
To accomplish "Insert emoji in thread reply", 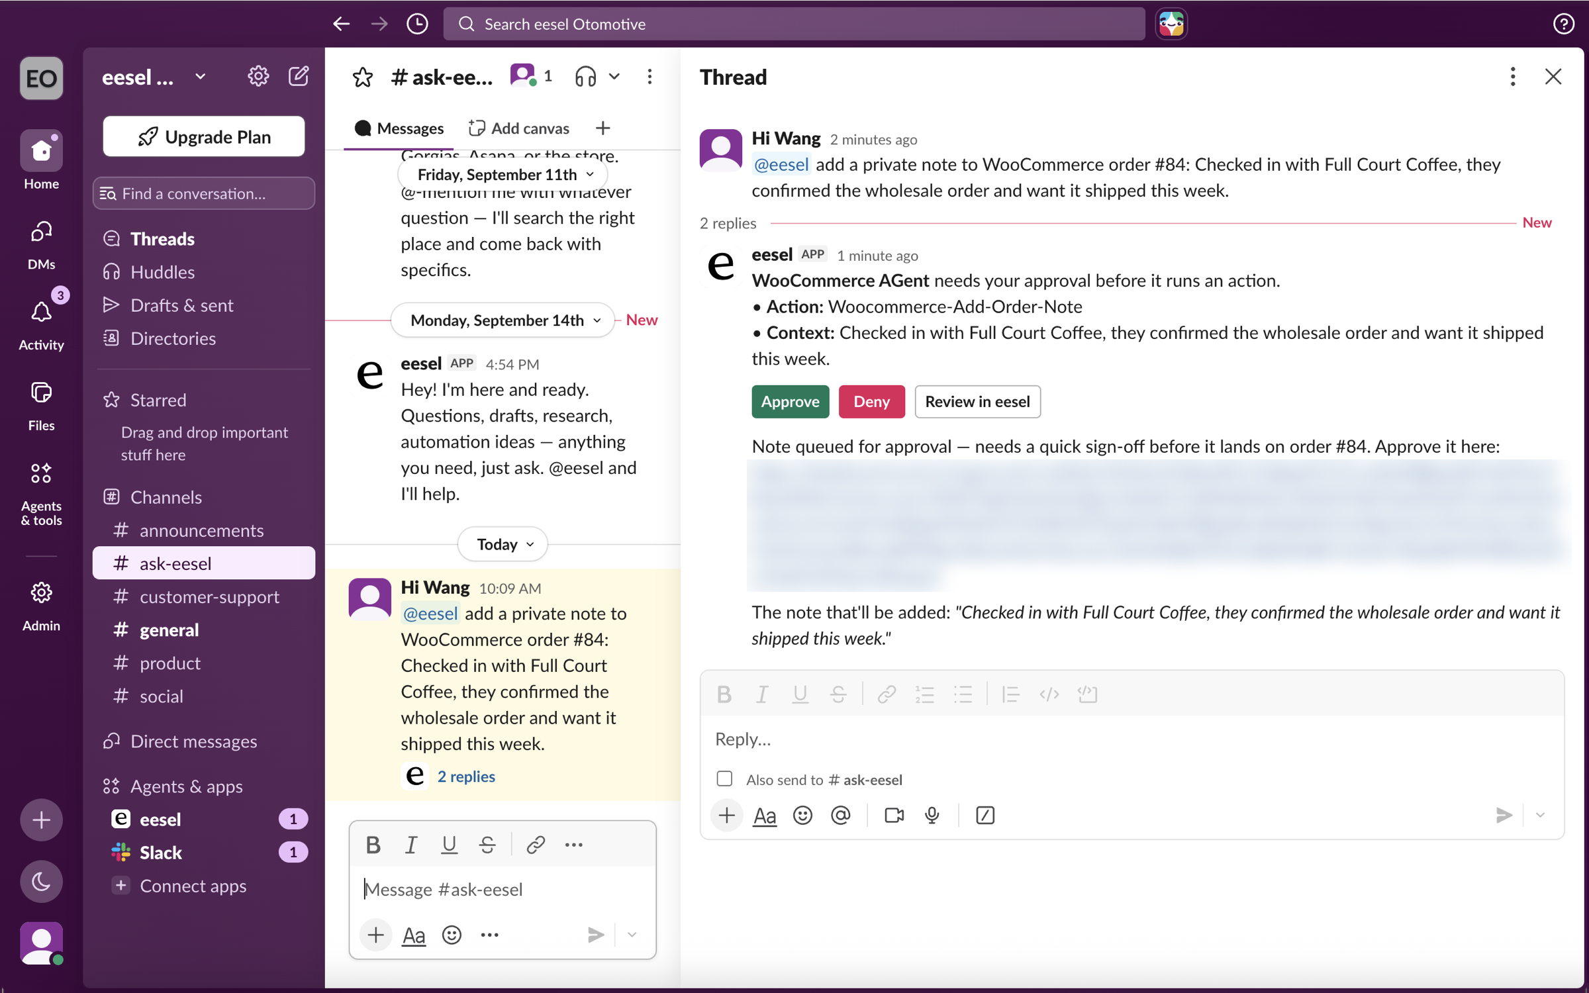I will click(802, 816).
